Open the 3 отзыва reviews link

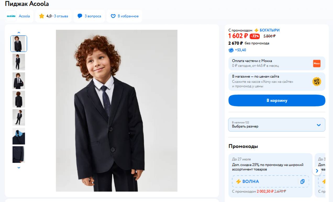tap(61, 16)
